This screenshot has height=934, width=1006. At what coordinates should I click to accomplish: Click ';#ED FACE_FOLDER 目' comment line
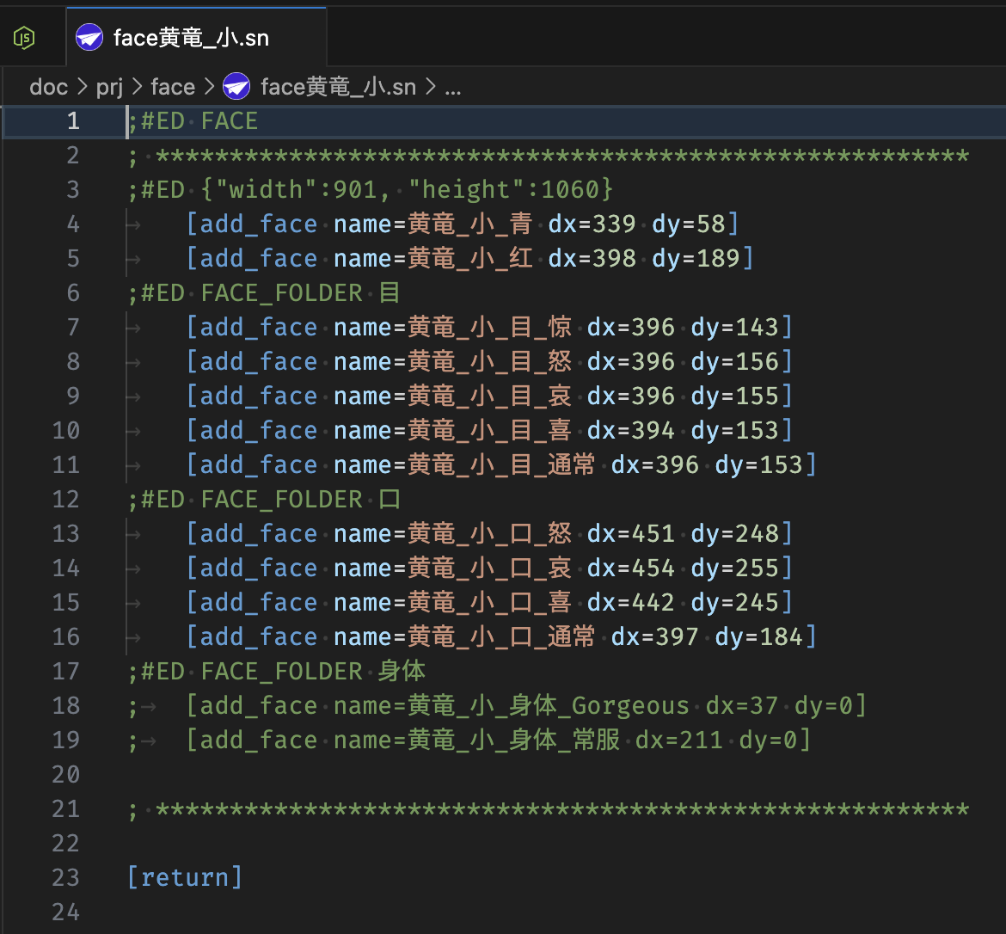(x=264, y=292)
